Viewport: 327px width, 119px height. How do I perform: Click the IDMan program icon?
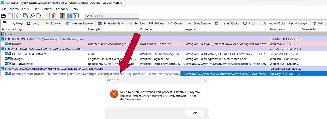[10, 44]
